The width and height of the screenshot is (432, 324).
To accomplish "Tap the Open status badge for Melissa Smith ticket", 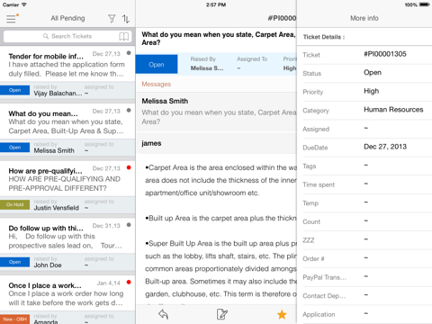I will point(14,148).
